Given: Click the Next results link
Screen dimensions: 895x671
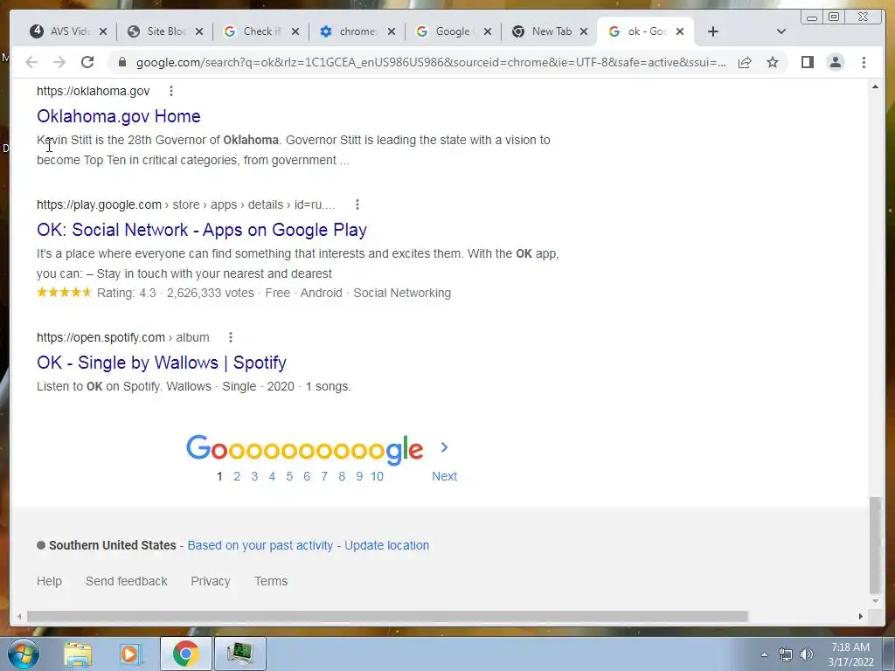Looking at the screenshot, I should 445,476.
